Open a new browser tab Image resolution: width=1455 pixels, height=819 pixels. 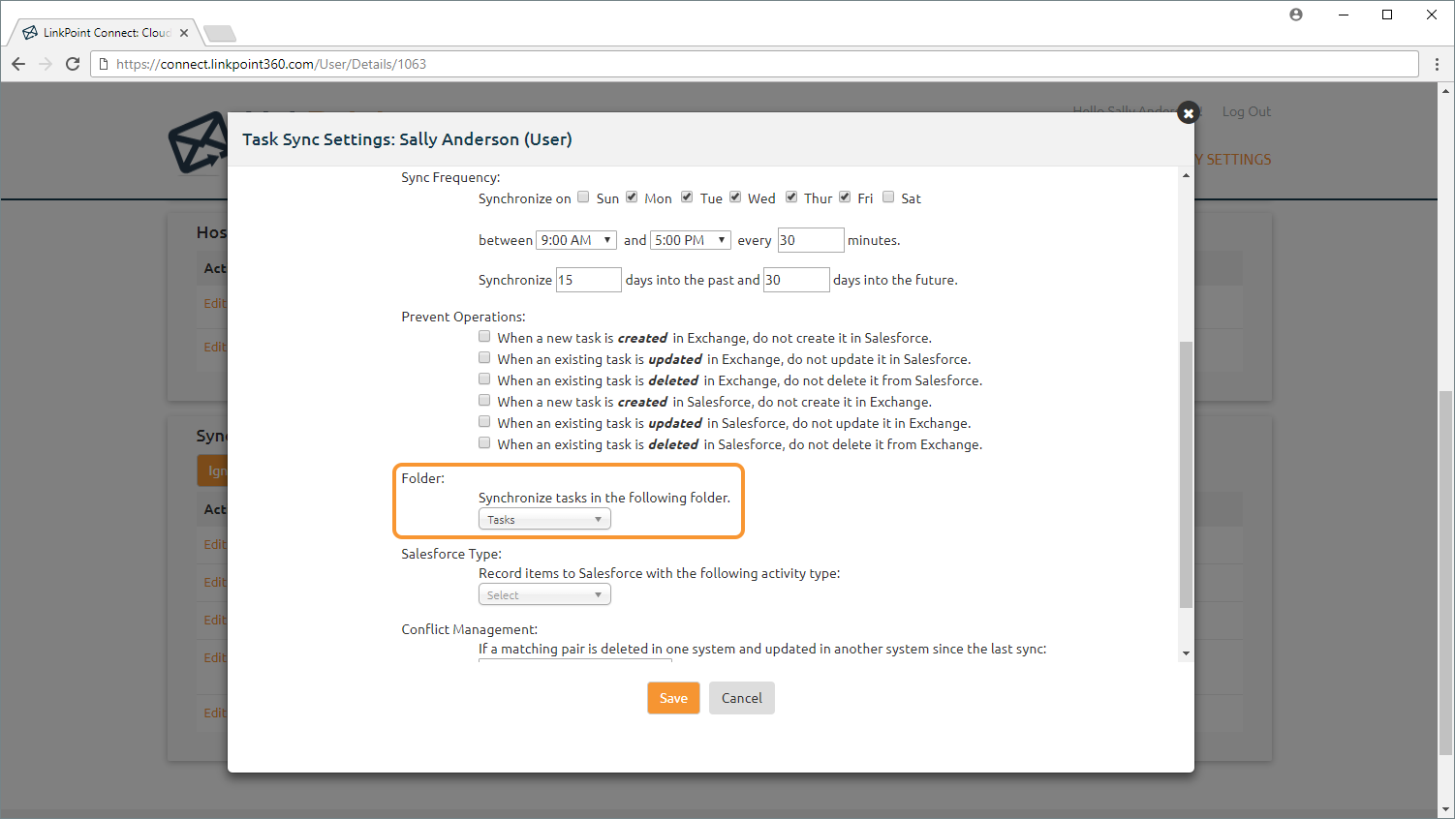(220, 34)
